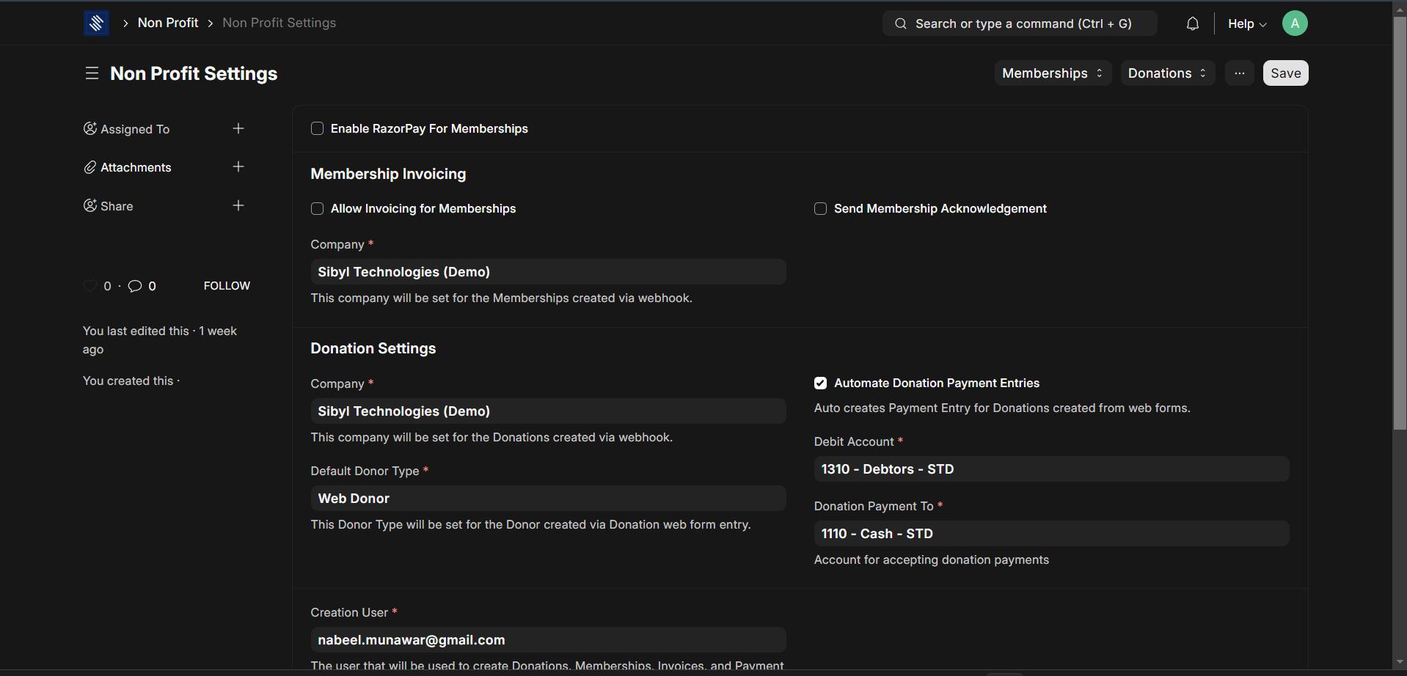
Task: Enable RazorPay For Memberships
Action: click(x=317, y=128)
